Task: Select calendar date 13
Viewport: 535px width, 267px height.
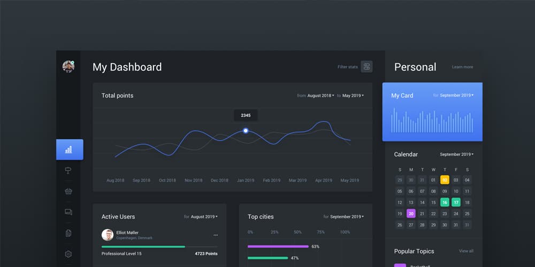Action: [411, 202]
